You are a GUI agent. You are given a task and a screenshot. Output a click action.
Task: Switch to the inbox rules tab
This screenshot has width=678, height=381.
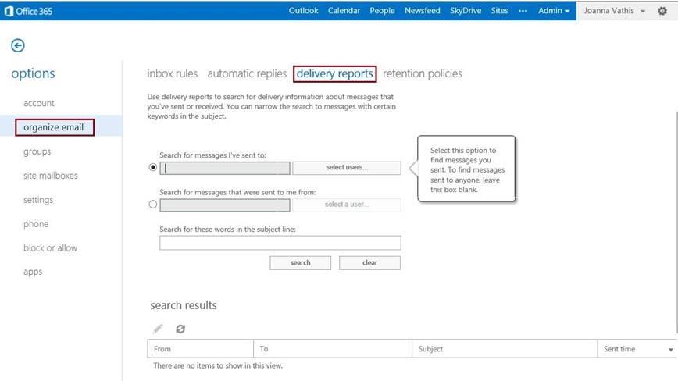[172, 73]
